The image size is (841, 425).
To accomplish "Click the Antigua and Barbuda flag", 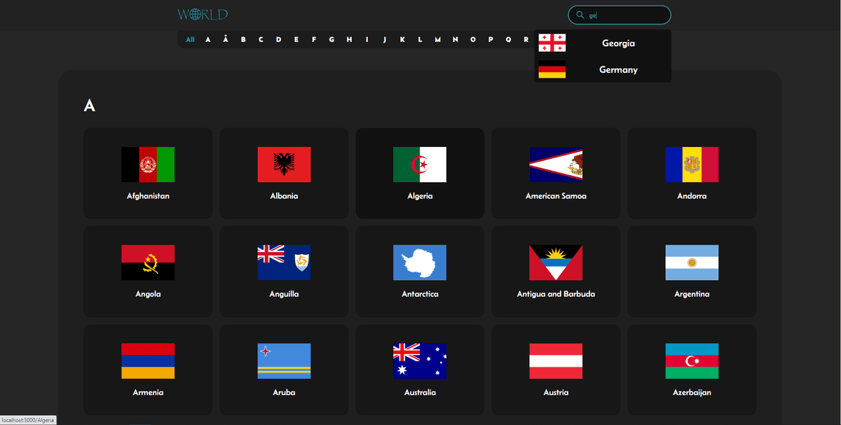I will 556,263.
